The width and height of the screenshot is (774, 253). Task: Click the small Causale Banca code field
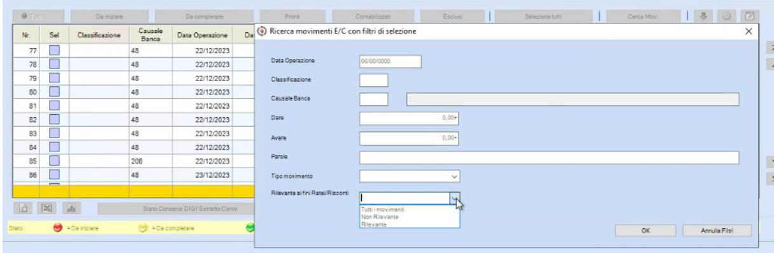pyautogui.click(x=373, y=99)
